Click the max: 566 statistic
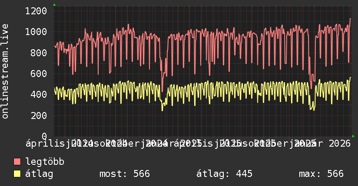The image size is (358, 186). (x=321, y=174)
